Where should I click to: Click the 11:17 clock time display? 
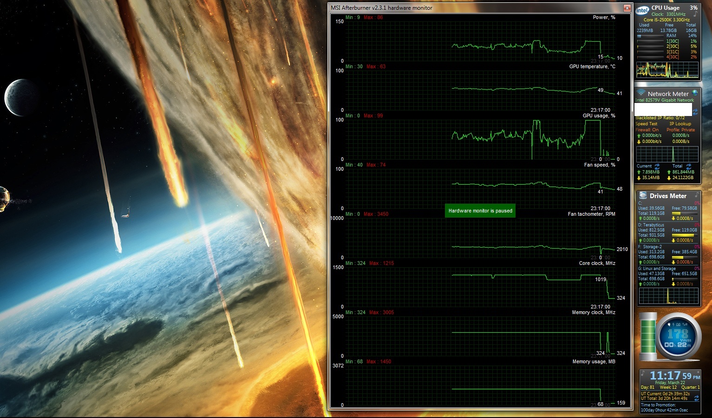tap(665, 375)
